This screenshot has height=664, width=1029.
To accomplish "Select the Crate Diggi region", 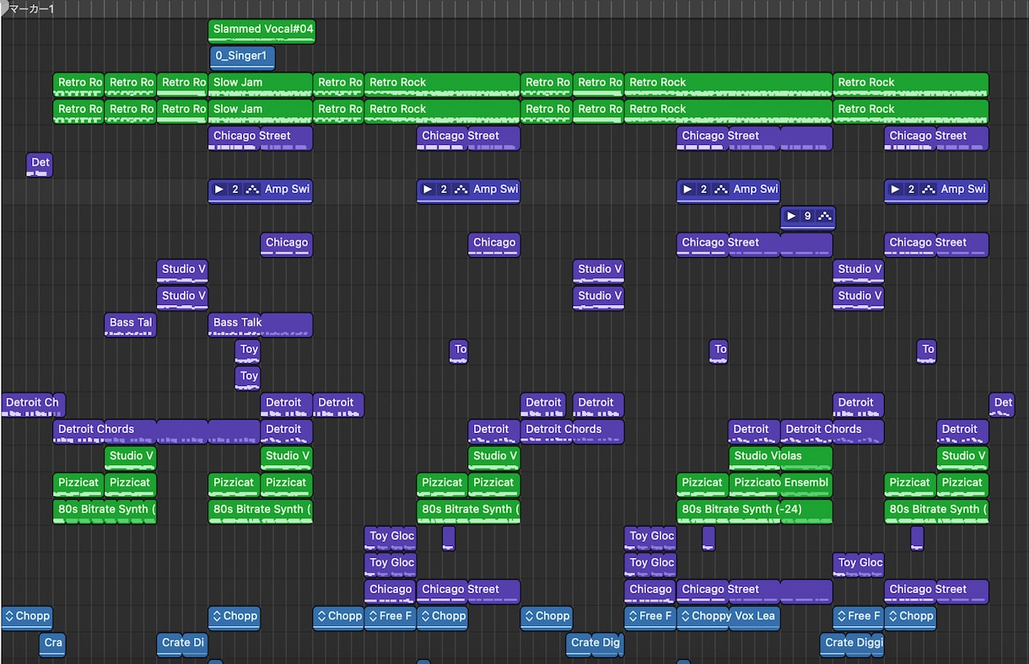I will tap(852, 645).
